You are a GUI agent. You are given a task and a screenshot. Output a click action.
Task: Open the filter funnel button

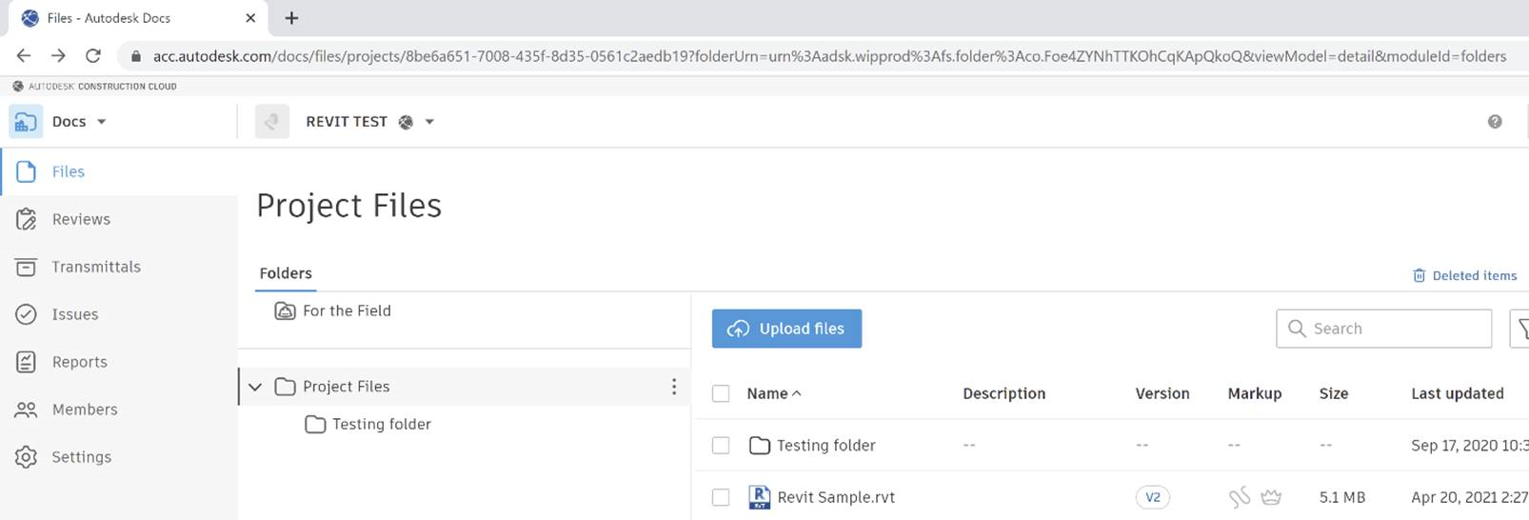(1521, 329)
